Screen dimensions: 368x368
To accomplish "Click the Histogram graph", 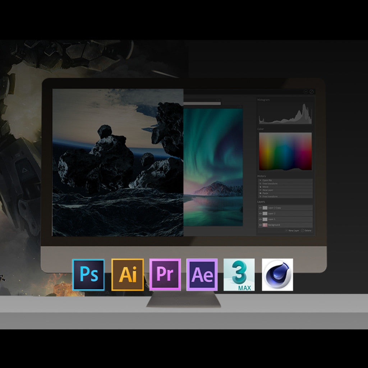I will (285, 113).
